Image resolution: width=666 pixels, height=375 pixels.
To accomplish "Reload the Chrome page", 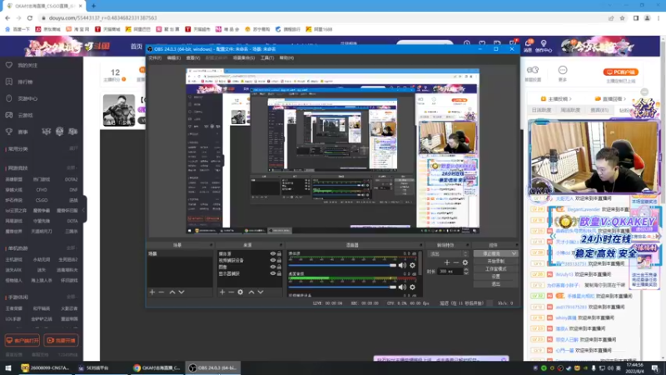I will point(30,17).
